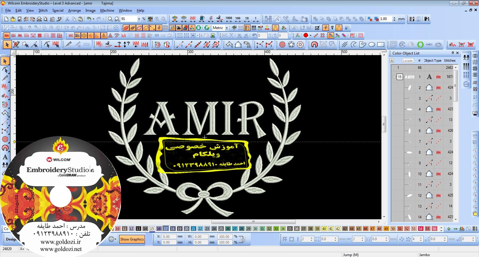Click the Locate button
The width and height of the screenshot is (479, 257).
pyautogui.click(x=407, y=61)
